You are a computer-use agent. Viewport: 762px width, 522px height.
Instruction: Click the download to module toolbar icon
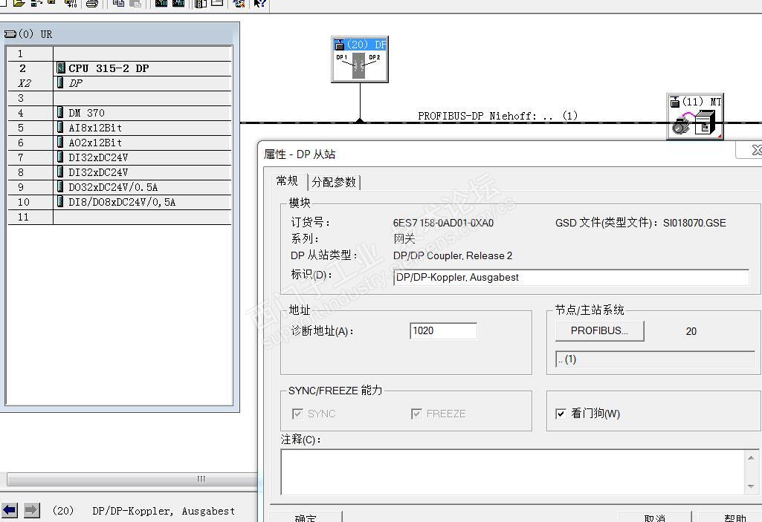161,3
